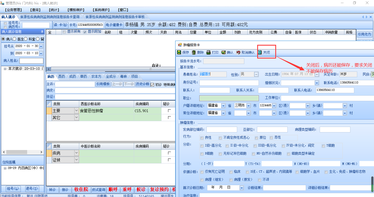Uncheck the 显示附加 checkbox
Image resolution: width=374 pixels, height=197 pixels.
click(85, 32)
